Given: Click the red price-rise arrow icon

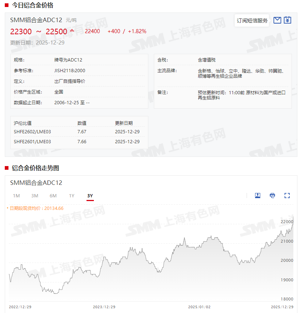Looking at the screenshot, I should tap(72, 31).
